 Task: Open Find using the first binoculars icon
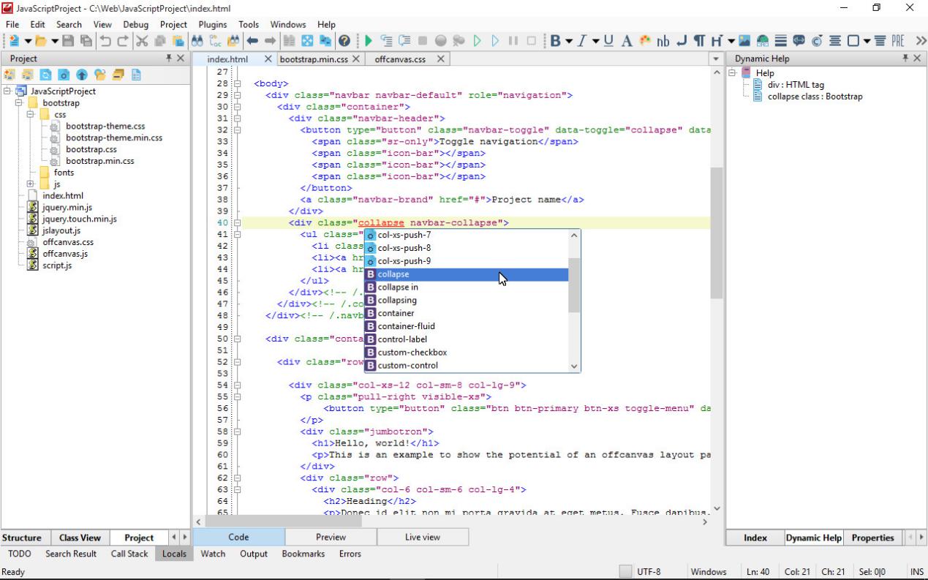click(x=197, y=41)
